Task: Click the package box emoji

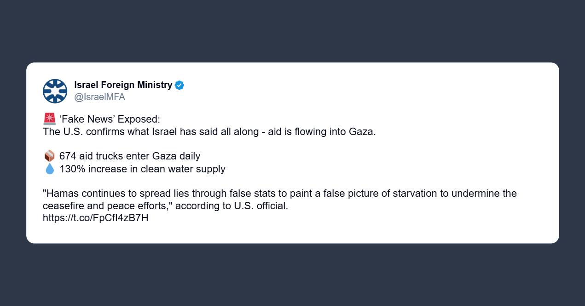Action: 49,156
